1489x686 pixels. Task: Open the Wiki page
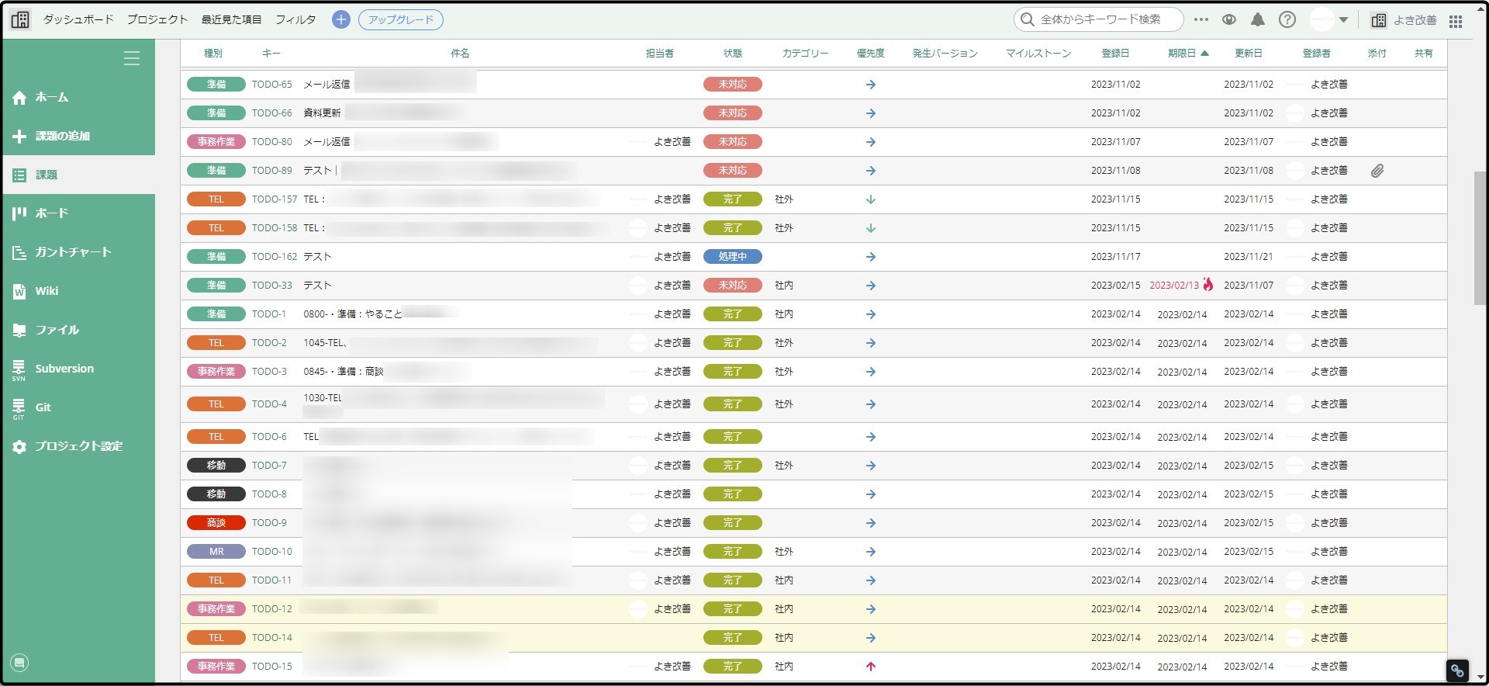(x=46, y=291)
